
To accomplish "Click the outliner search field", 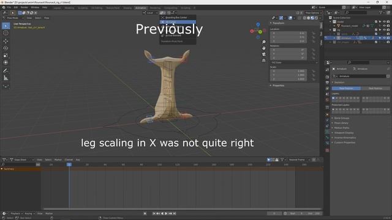I will pos(356,12).
